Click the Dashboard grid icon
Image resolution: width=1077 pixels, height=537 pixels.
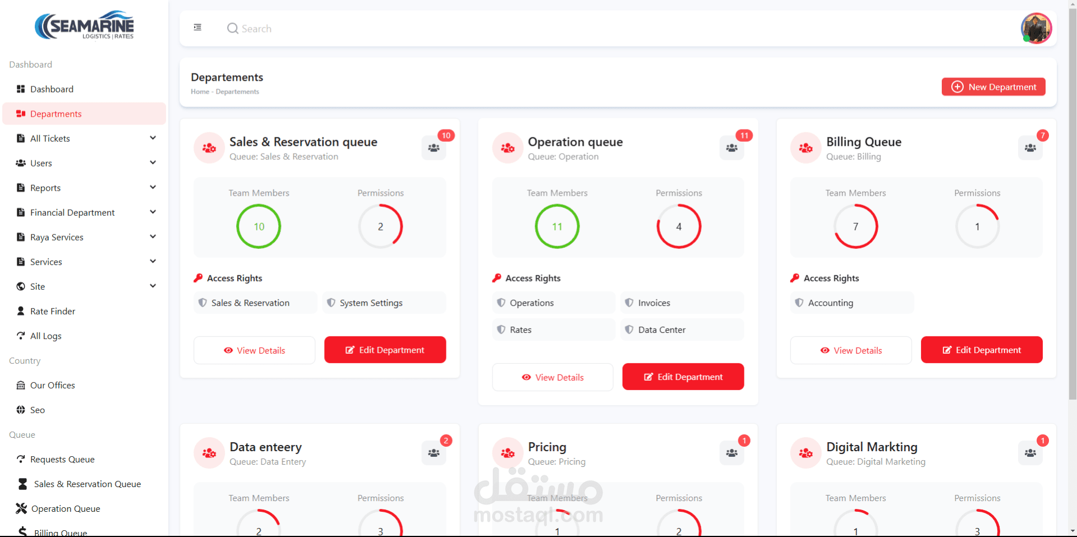click(21, 89)
